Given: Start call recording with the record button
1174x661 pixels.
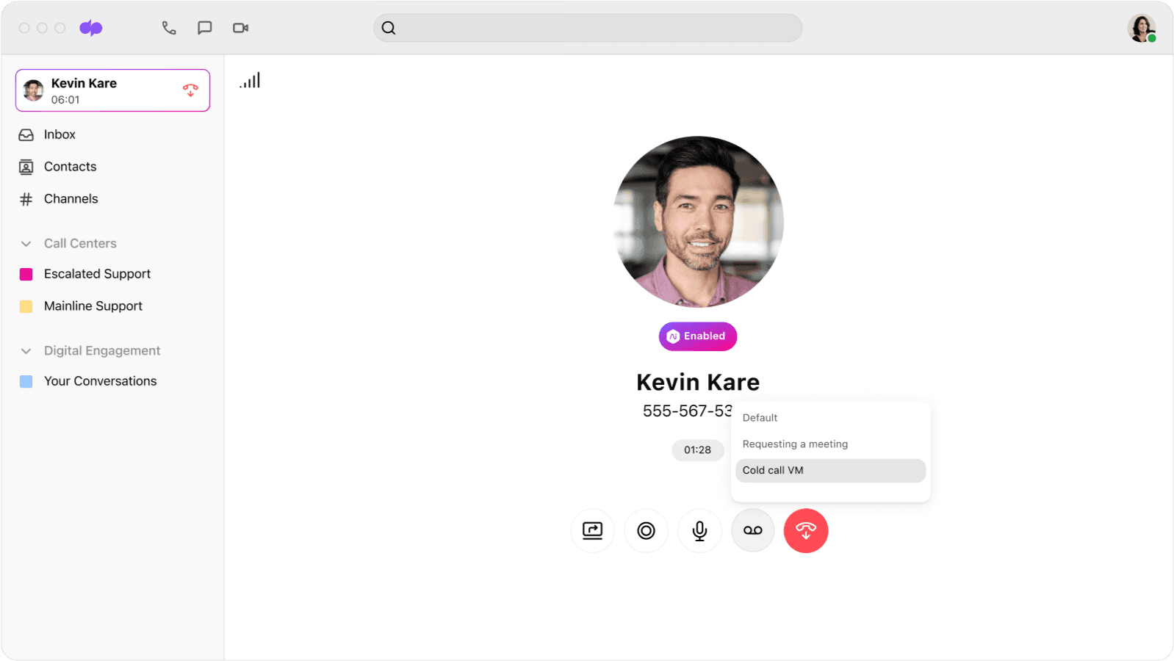Looking at the screenshot, I should [646, 530].
